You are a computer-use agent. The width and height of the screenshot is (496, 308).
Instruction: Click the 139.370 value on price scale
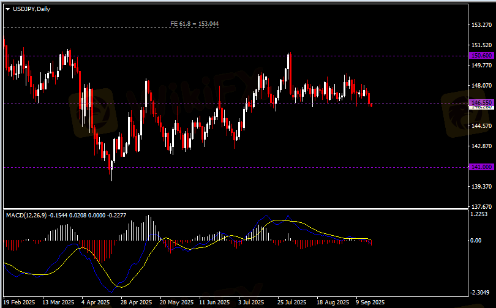(x=481, y=186)
